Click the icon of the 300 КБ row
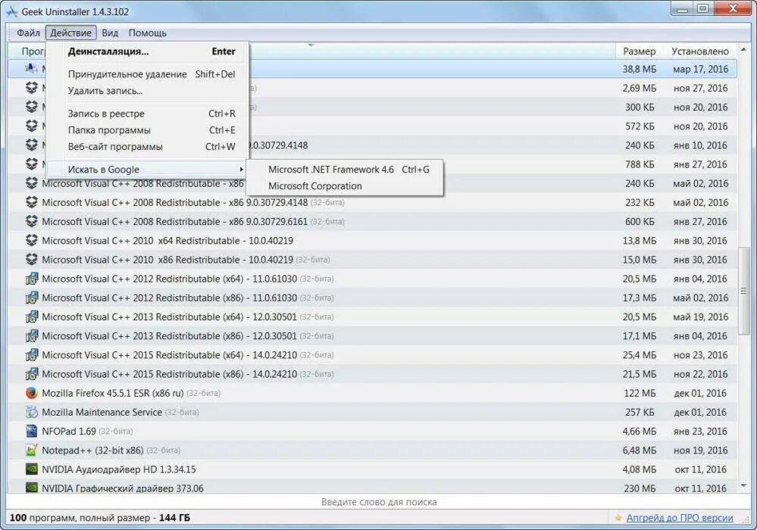Image resolution: width=757 pixels, height=530 pixels. coord(31,107)
